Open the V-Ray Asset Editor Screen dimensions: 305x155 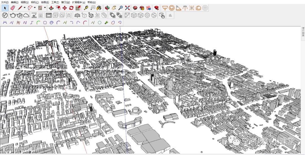coord(5,15)
